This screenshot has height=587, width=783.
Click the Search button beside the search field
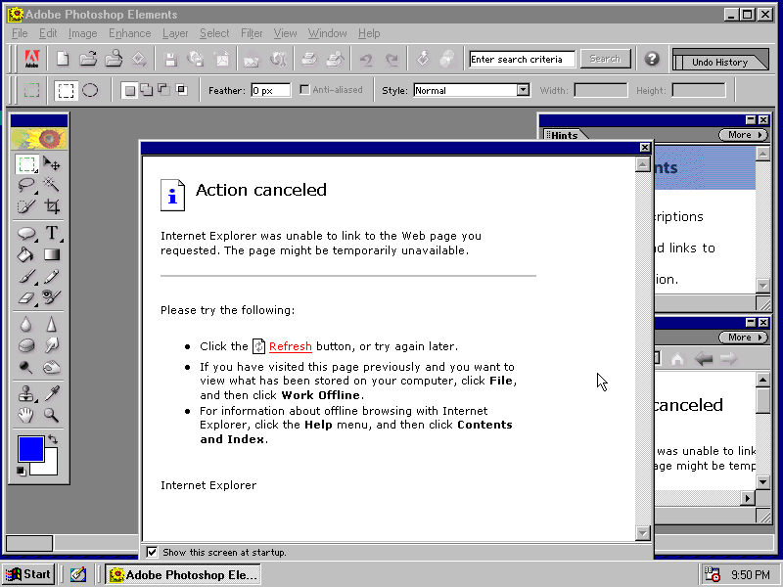coord(605,59)
